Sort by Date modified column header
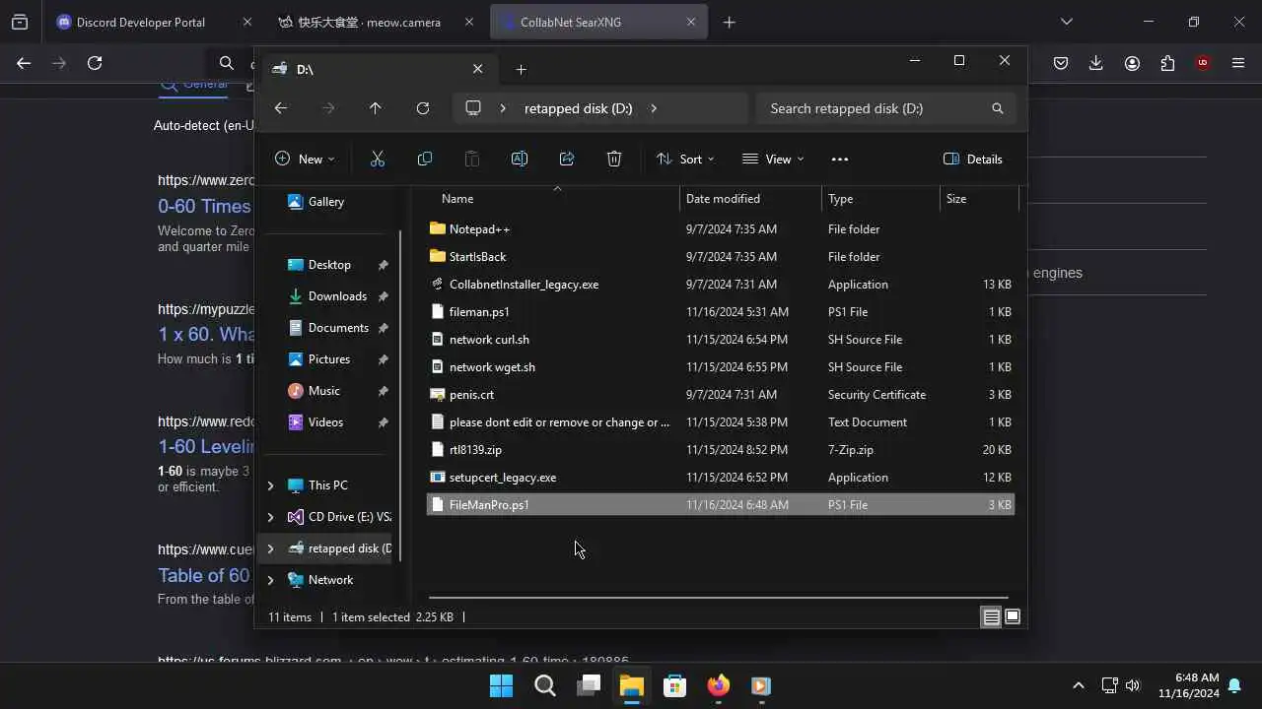1262x709 pixels. 750,199
